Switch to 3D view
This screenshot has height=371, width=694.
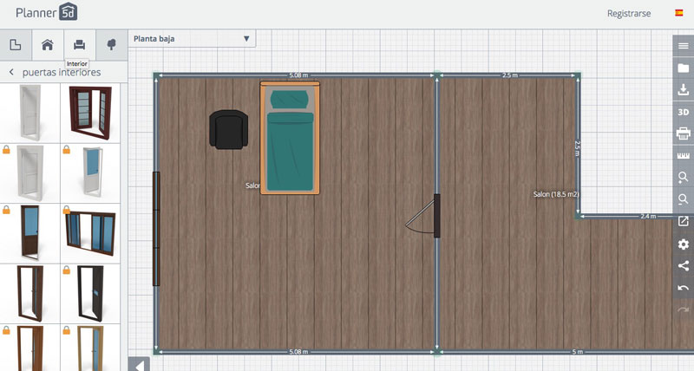coord(683,112)
